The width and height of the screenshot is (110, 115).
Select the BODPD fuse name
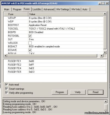(x=12, y=32)
